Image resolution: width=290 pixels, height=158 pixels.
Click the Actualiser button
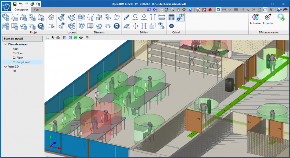click(x=255, y=19)
